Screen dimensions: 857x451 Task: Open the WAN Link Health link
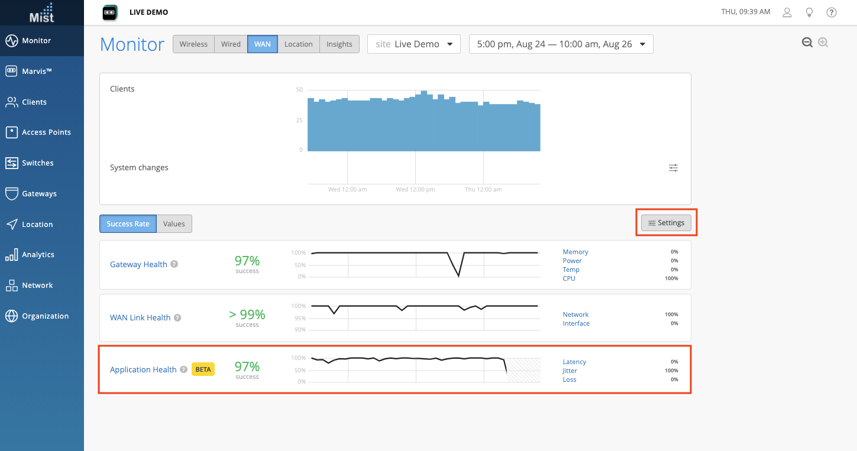[x=140, y=317]
